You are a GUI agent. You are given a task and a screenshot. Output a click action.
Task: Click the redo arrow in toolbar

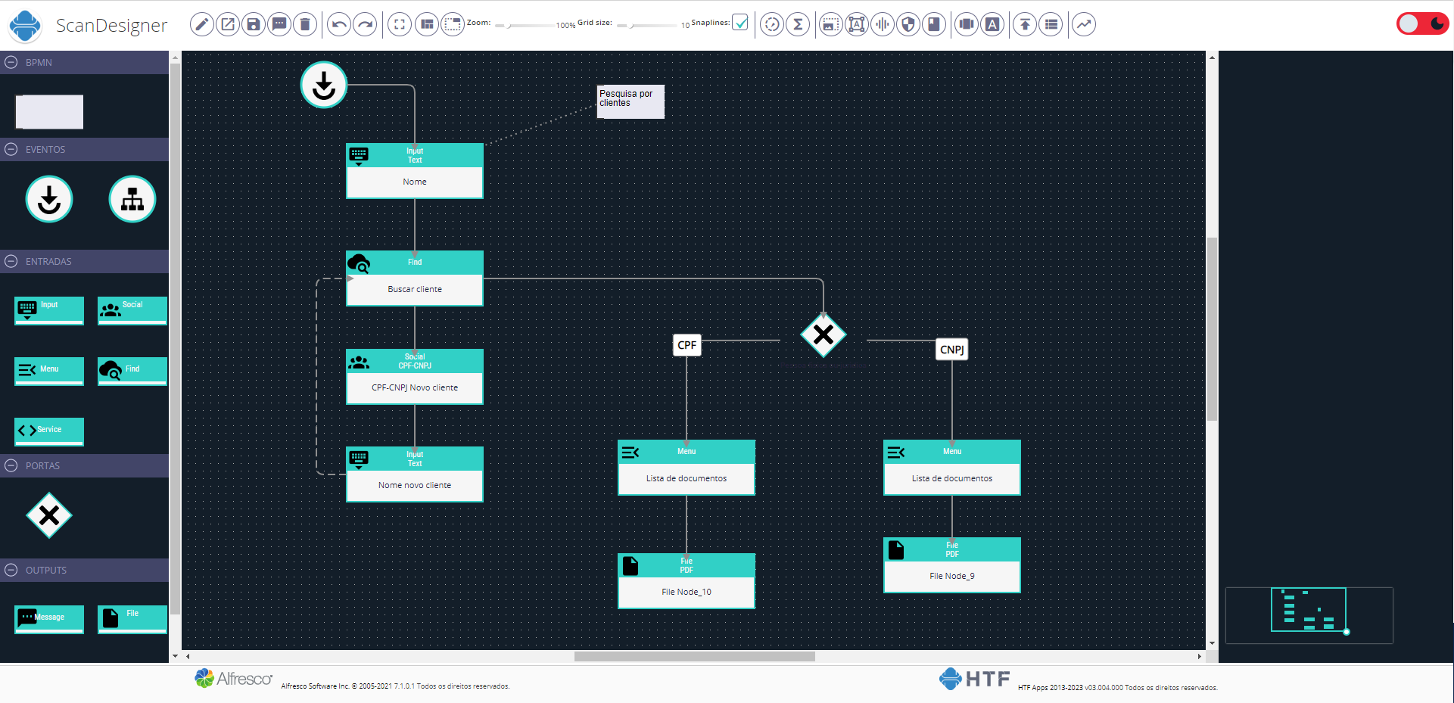[365, 24]
